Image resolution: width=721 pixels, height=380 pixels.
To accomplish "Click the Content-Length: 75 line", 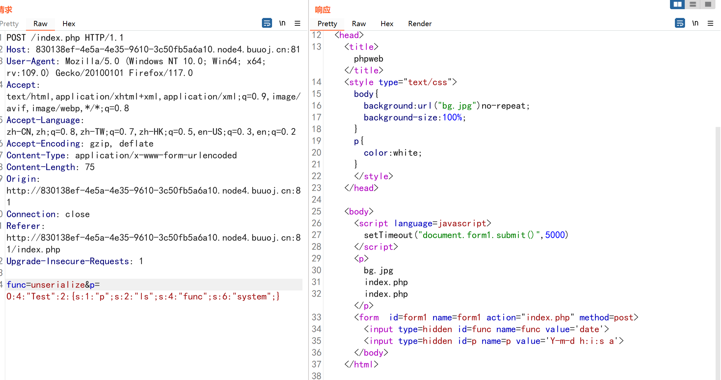I will 51,167.
